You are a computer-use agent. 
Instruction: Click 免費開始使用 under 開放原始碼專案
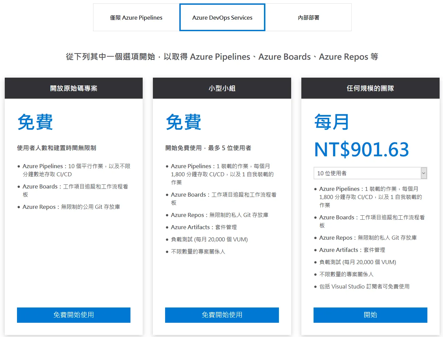73,315
